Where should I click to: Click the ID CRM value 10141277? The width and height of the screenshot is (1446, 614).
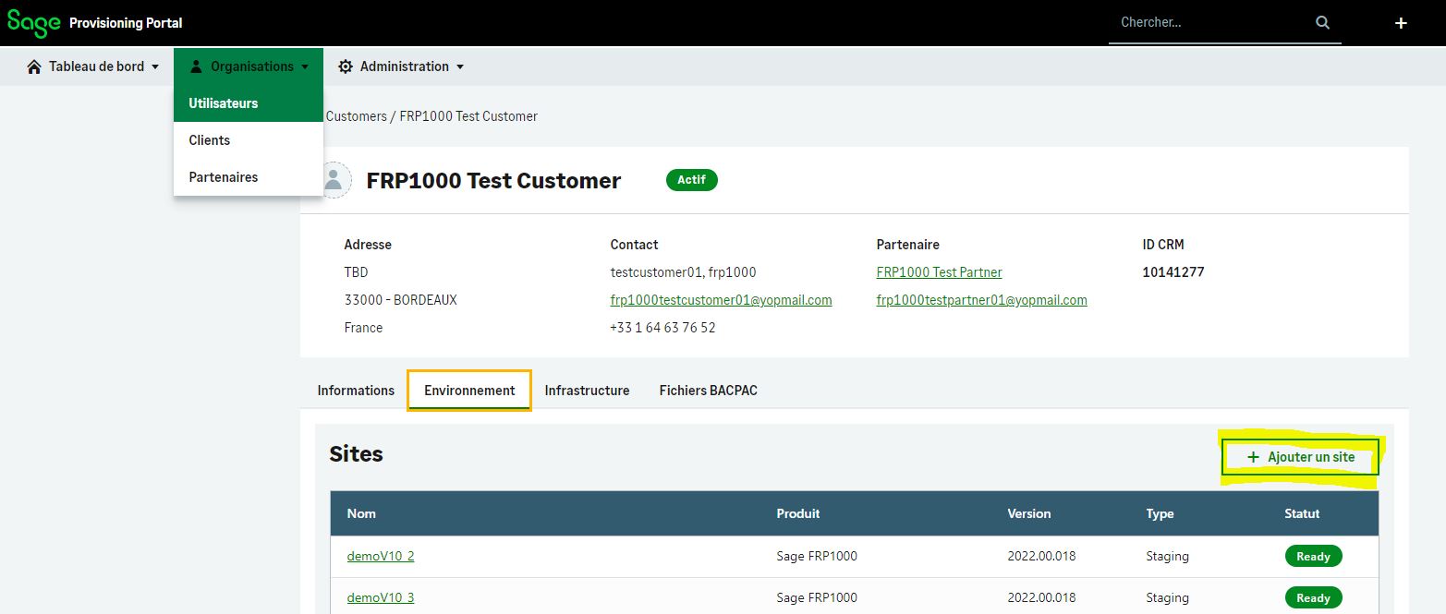pos(1173,272)
